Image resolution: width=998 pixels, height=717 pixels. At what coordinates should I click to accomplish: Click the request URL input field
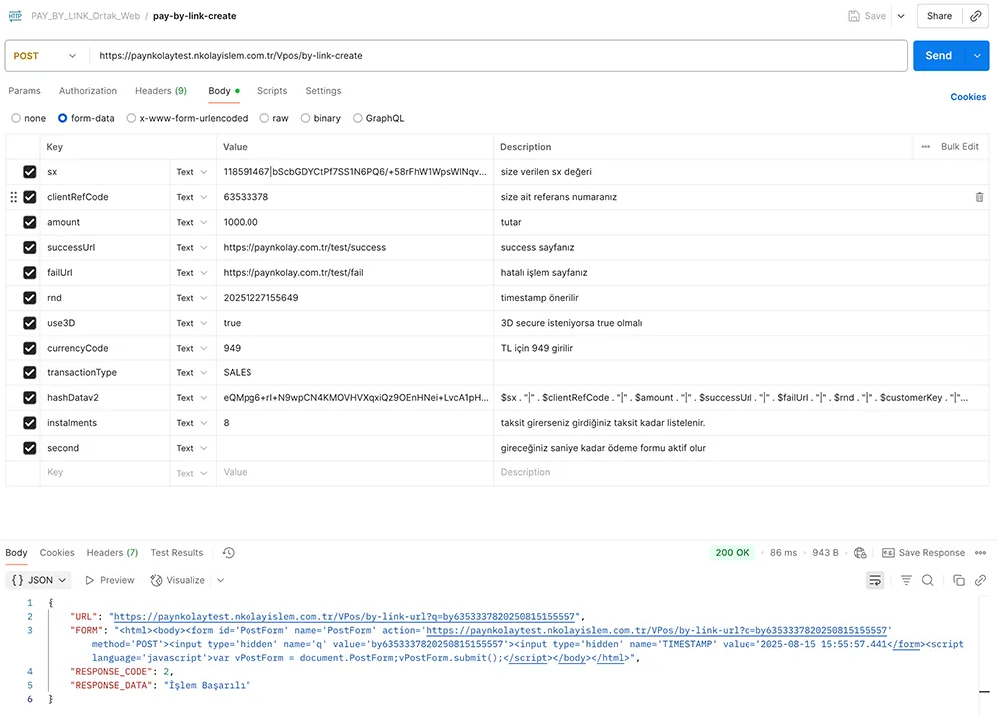tap(499, 56)
